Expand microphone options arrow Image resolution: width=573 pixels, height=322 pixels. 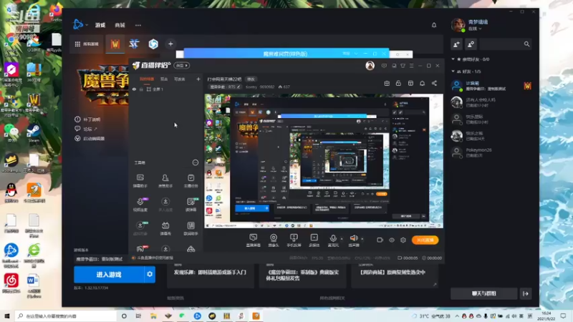pos(342,239)
